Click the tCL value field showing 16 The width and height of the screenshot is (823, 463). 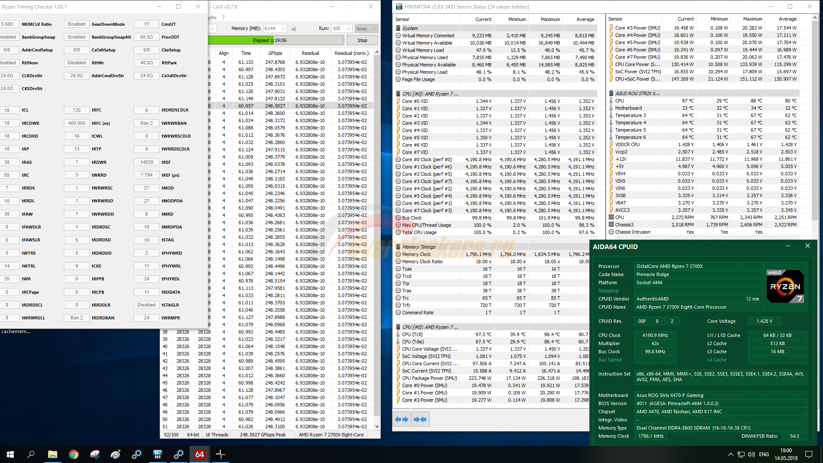(7, 110)
